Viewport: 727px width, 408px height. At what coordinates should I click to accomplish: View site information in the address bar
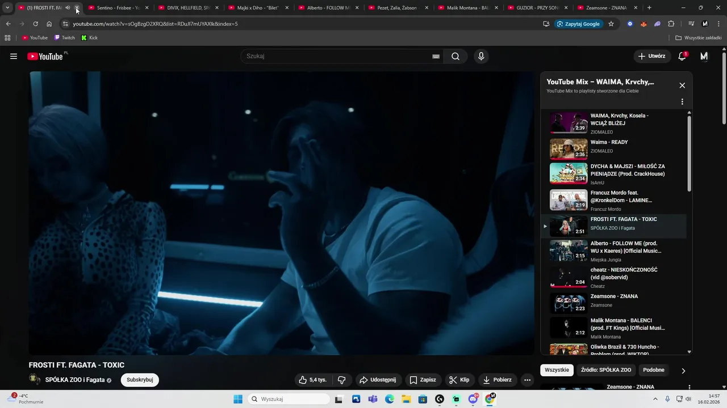[65, 24]
